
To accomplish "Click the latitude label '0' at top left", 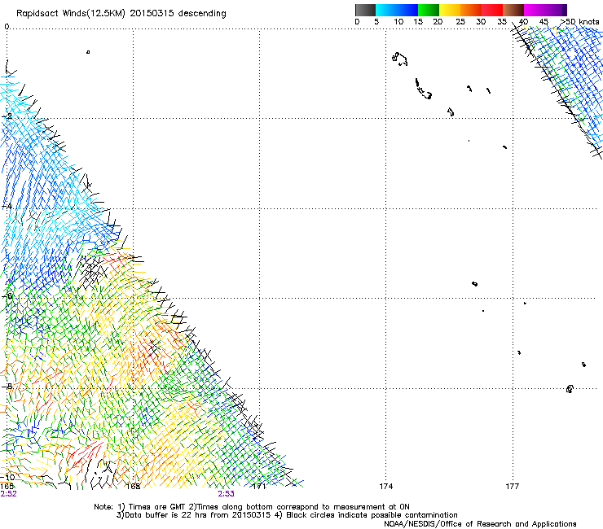I will (7, 27).
